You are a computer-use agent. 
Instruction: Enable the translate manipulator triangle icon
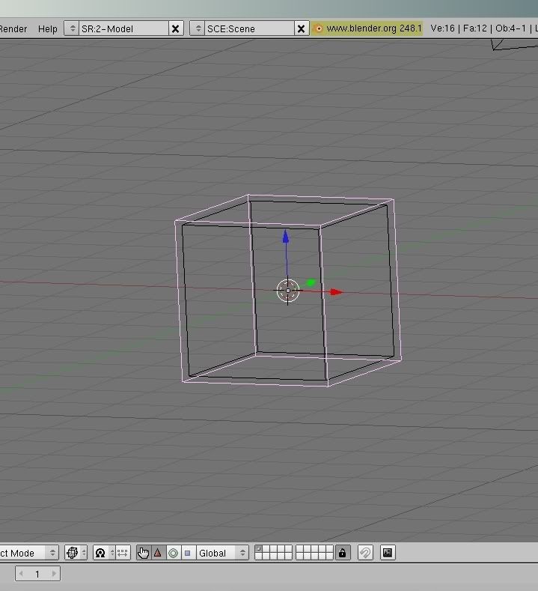point(158,553)
